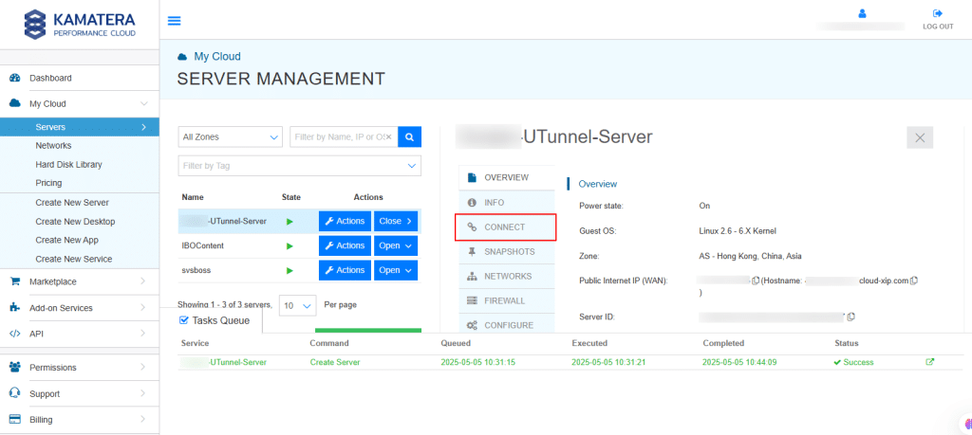The image size is (972, 435).
Task: Toggle the Tasks Queue checkbox
Action: click(x=183, y=320)
